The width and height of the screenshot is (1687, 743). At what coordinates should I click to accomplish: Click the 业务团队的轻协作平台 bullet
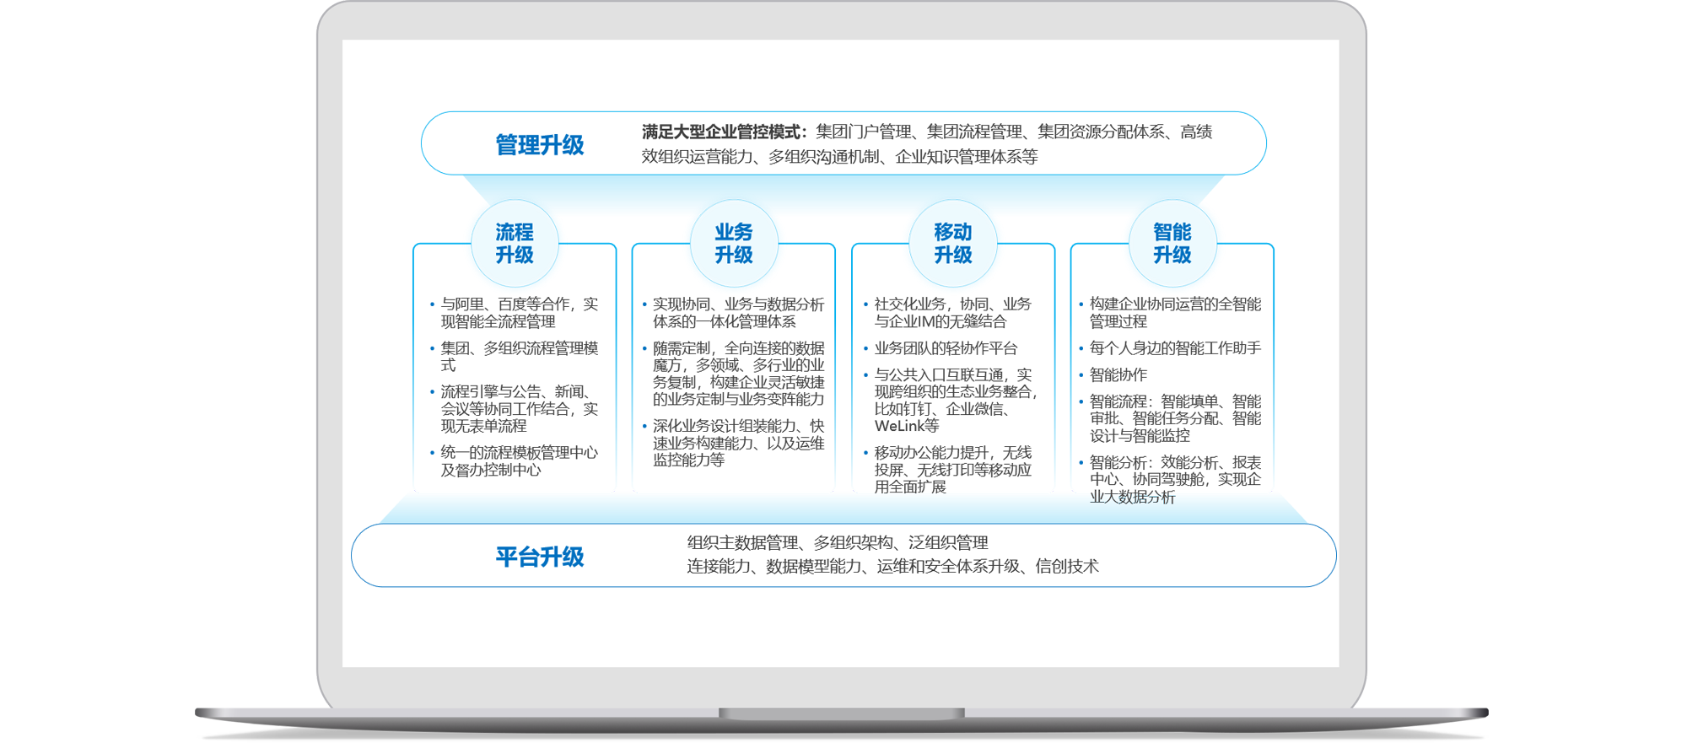946,348
